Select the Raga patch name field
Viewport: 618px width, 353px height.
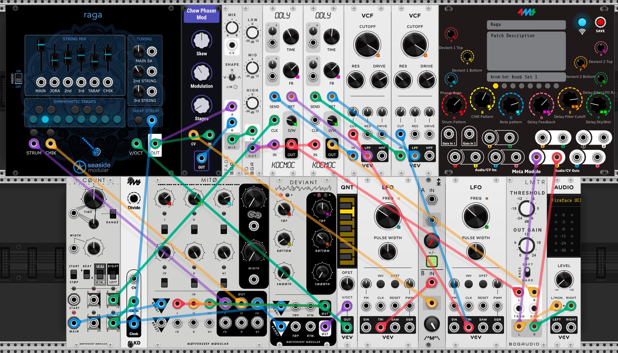(x=526, y=24)
